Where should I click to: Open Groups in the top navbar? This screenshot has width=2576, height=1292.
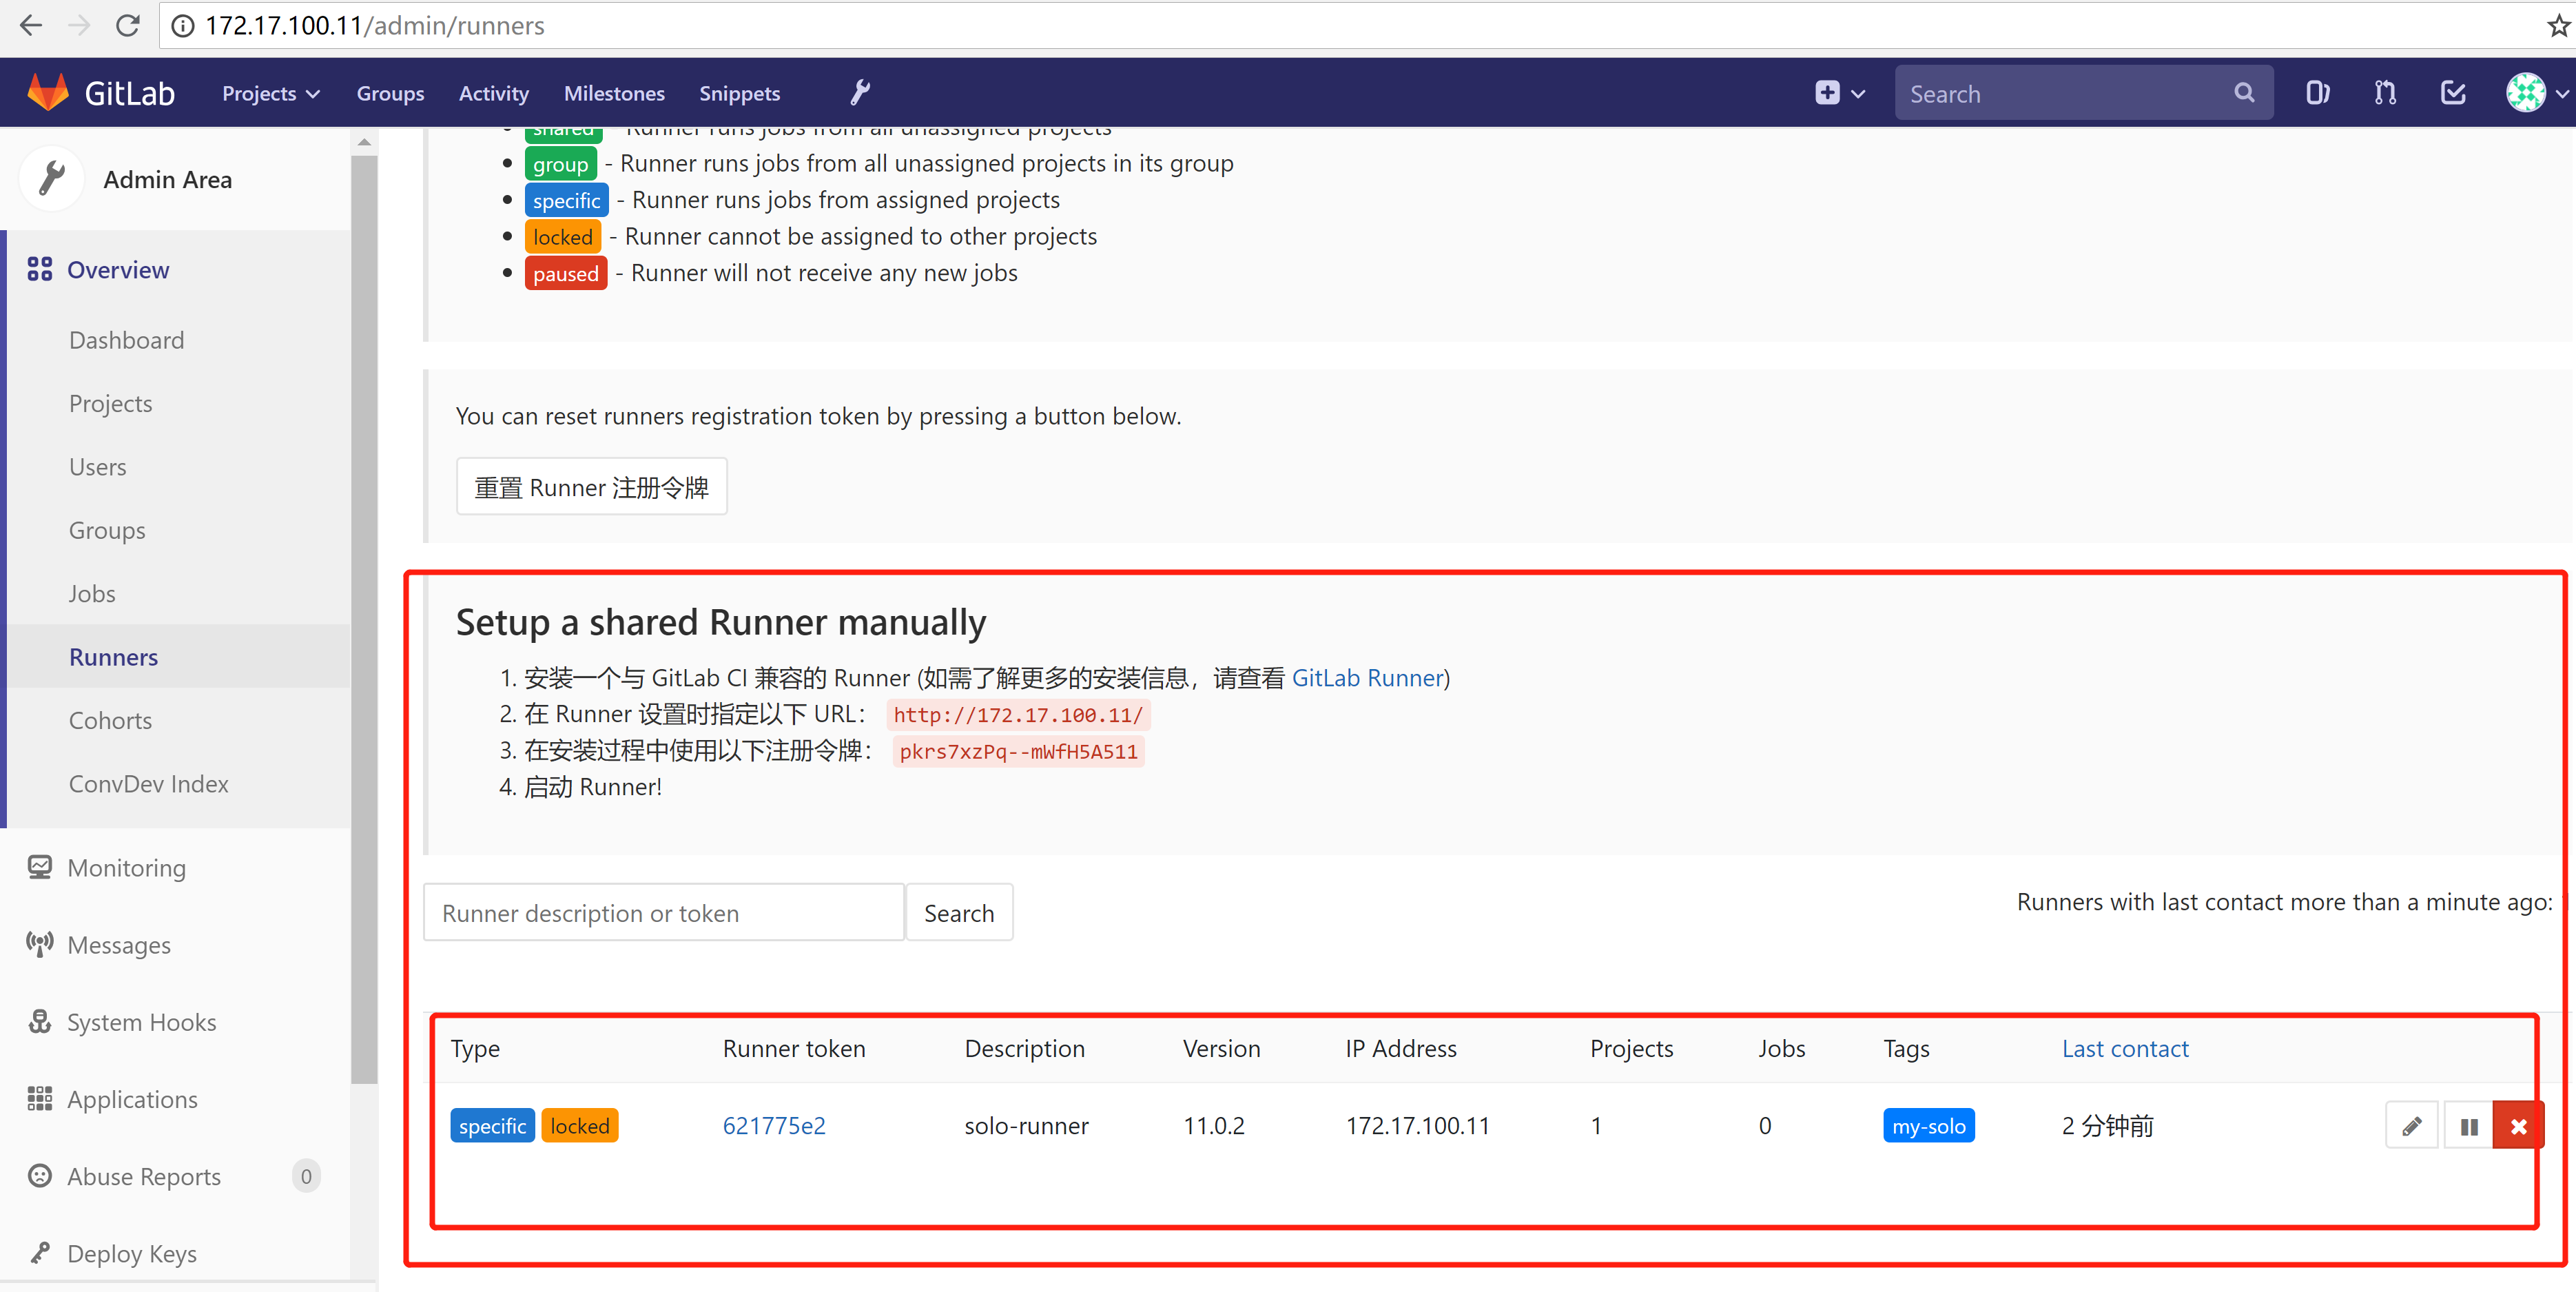[390, 93]
